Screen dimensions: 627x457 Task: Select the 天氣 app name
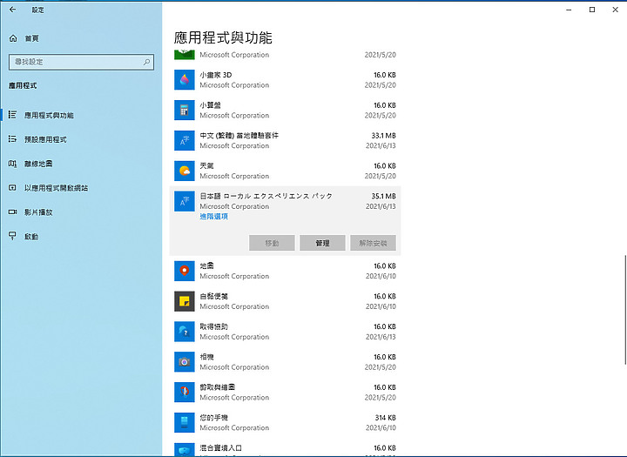tap(206, 166)
